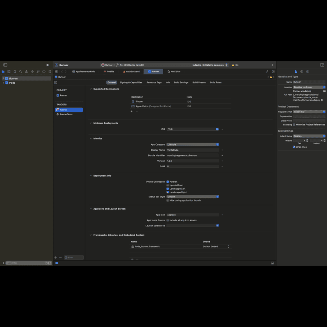Click the yellow warnings indicator in toolbar
Image resolution: width=327 pixels, height=327 pixels.
235,65
